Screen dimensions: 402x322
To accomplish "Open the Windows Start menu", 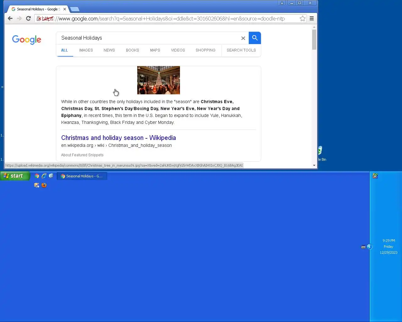I will (x=15, y=176).
